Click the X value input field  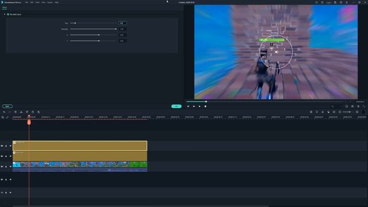pos(122,34)
